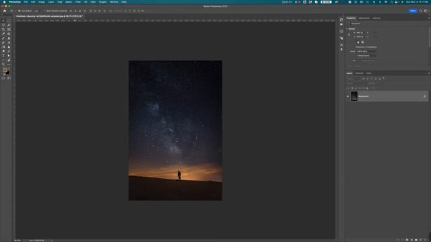Open the Image menu
Viewport: 431px width, 242px height.
pos(42,2)
